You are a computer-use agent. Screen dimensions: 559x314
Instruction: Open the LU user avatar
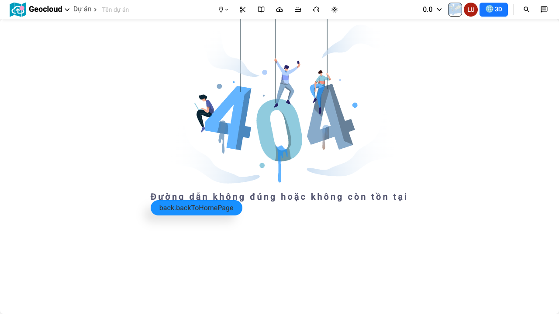click(470, 9)
